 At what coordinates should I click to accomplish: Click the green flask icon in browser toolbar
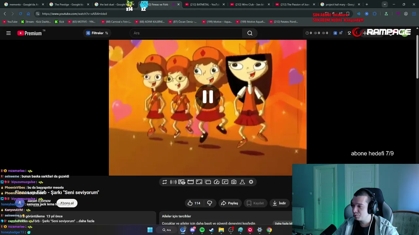(386, 14)
